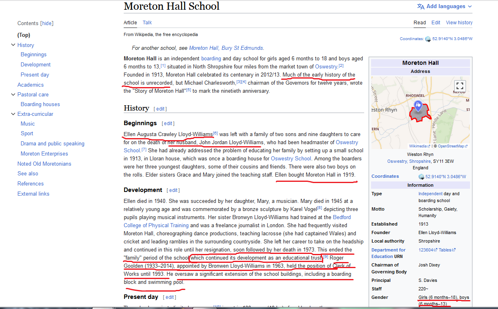Go to Noted Old Moretonians section
Image resolution: width=498 pixels, height=309 pixels.
point(44,164)
